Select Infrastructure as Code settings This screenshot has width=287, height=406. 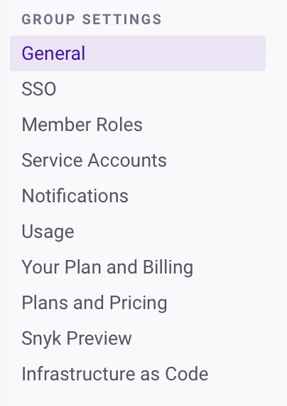[138, 374]
